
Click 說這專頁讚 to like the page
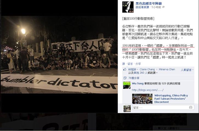(142, 7)
